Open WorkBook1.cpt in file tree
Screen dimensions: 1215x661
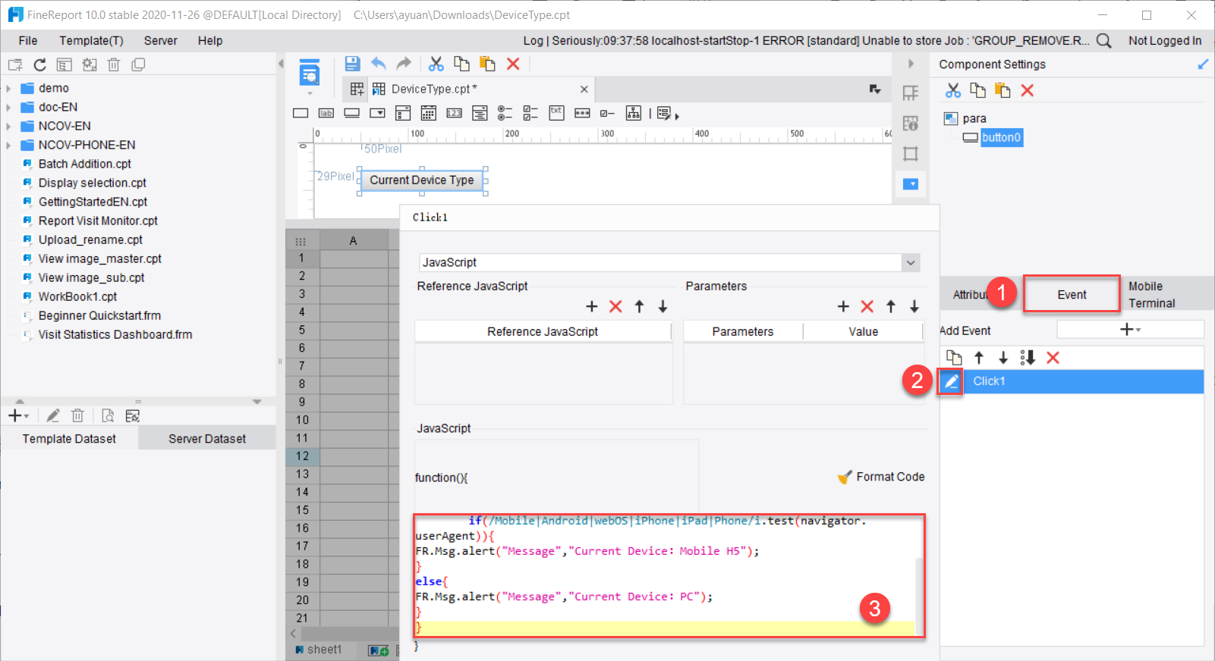(77, 296)
